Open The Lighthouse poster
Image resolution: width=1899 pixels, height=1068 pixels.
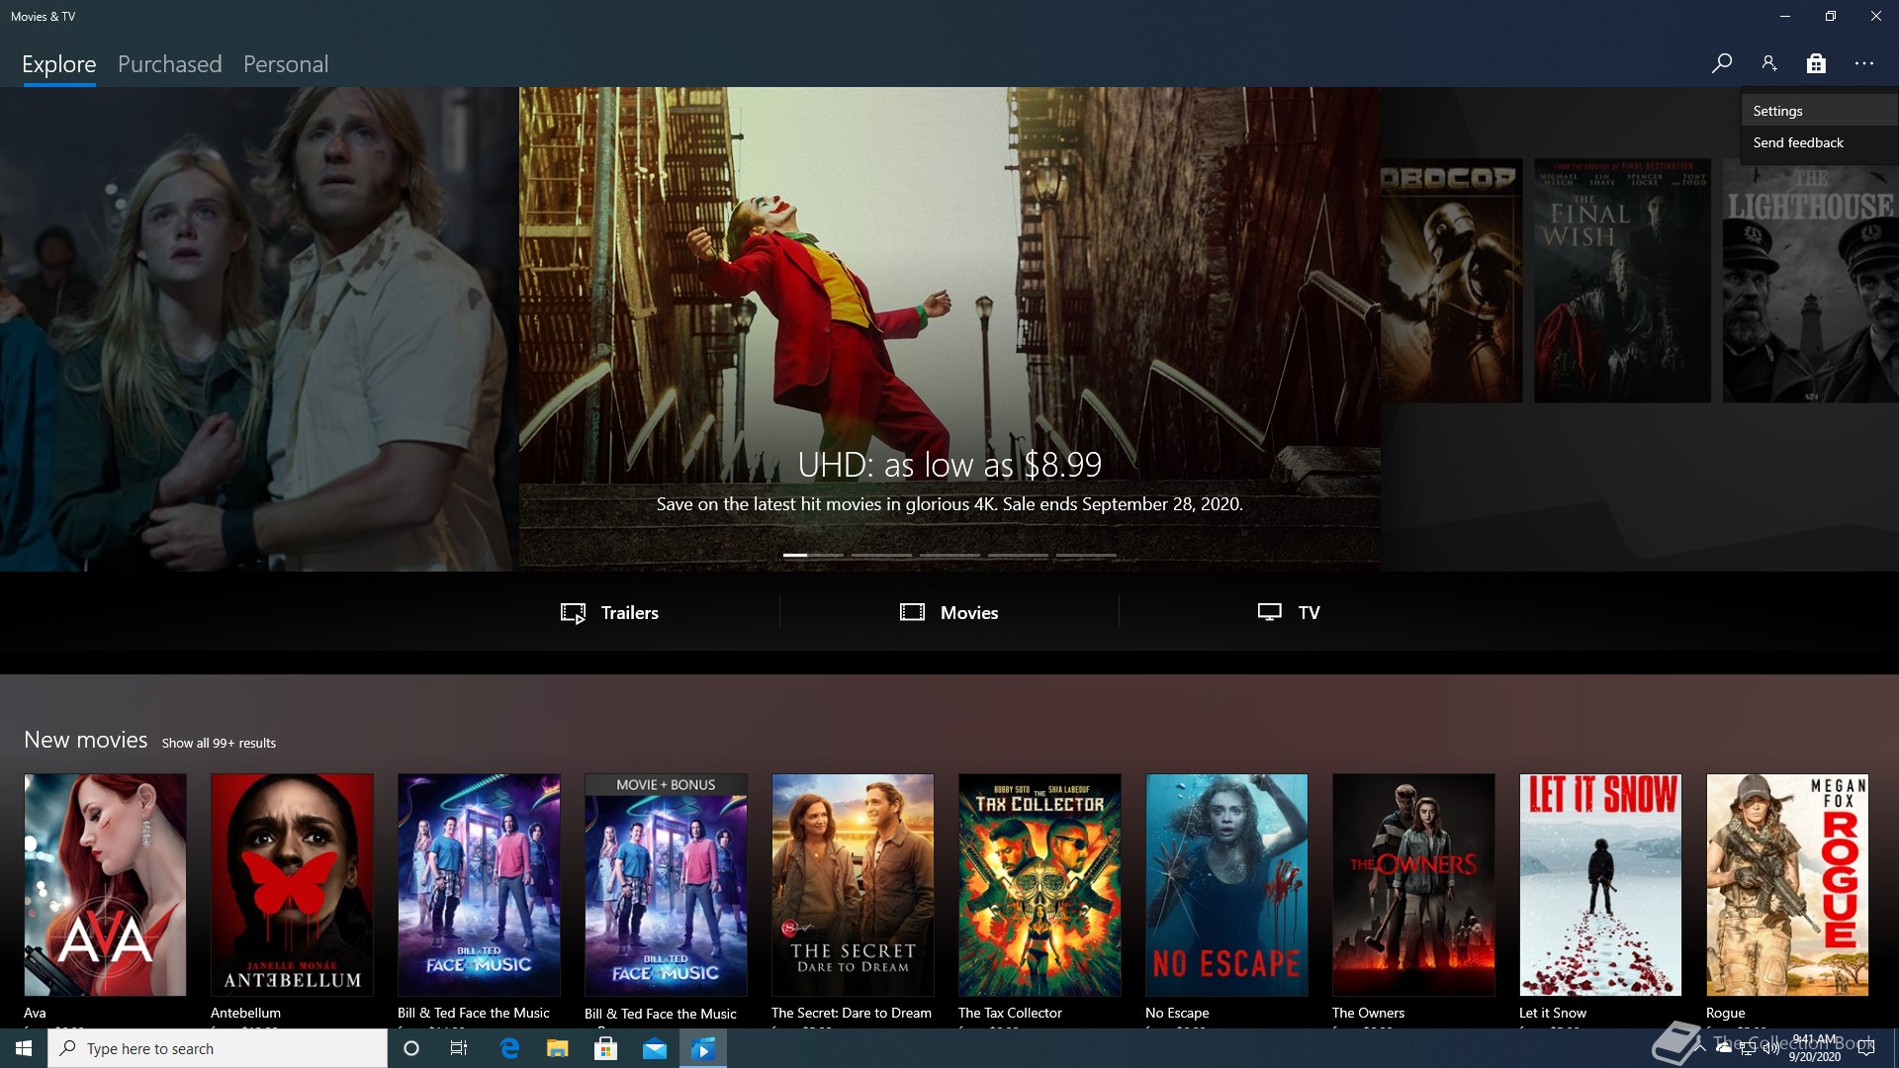click(x=1810, y=281)
